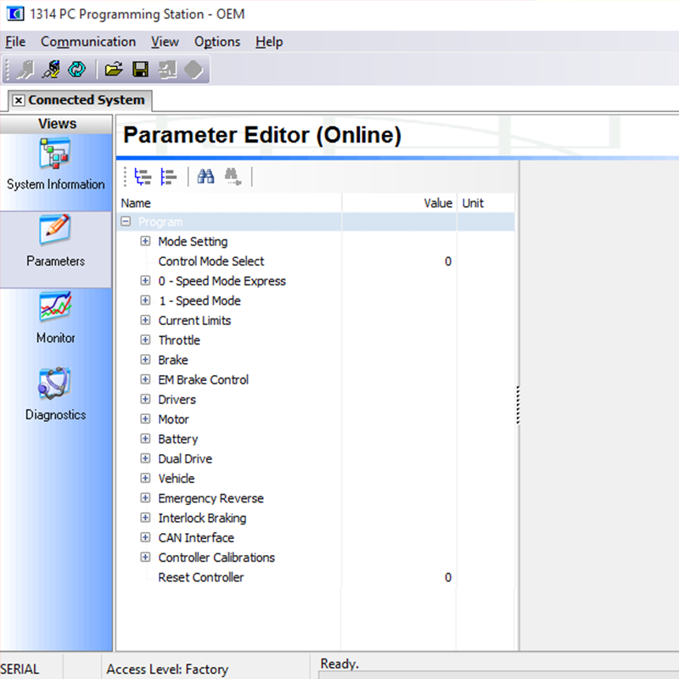Viewport: 679px width, 679px height.
Task: Open the Options menu
Action: tap(217, 42)
